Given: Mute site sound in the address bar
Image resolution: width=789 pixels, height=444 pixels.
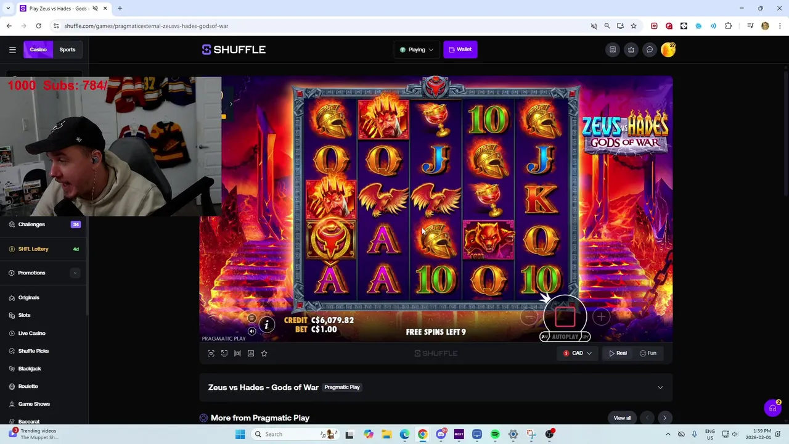Looking at the screenshot, I should point(594,26).
